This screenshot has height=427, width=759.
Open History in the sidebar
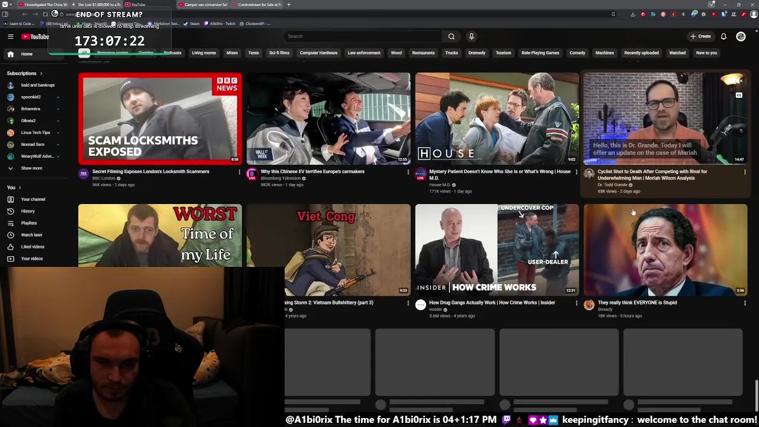(28, 211)
